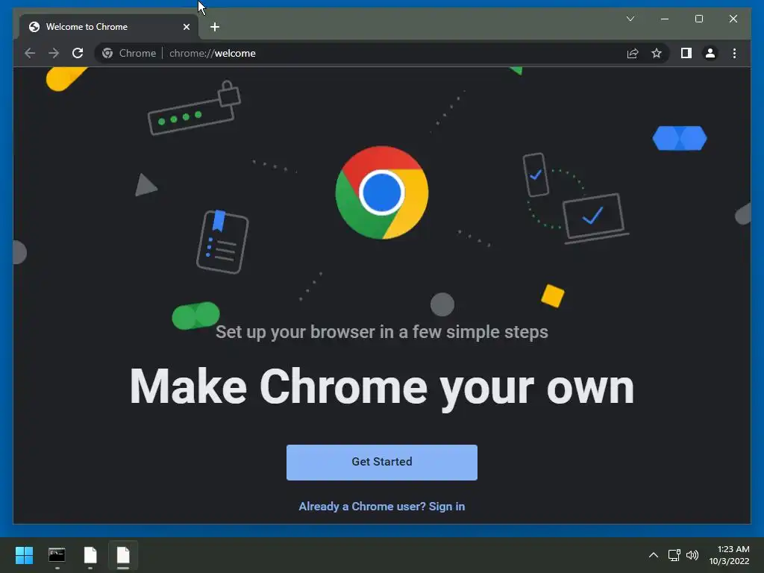Close the Welcome to Chrome tab
Image resolution: width=764 pixels, height=573 pixels.
(186, 27)
